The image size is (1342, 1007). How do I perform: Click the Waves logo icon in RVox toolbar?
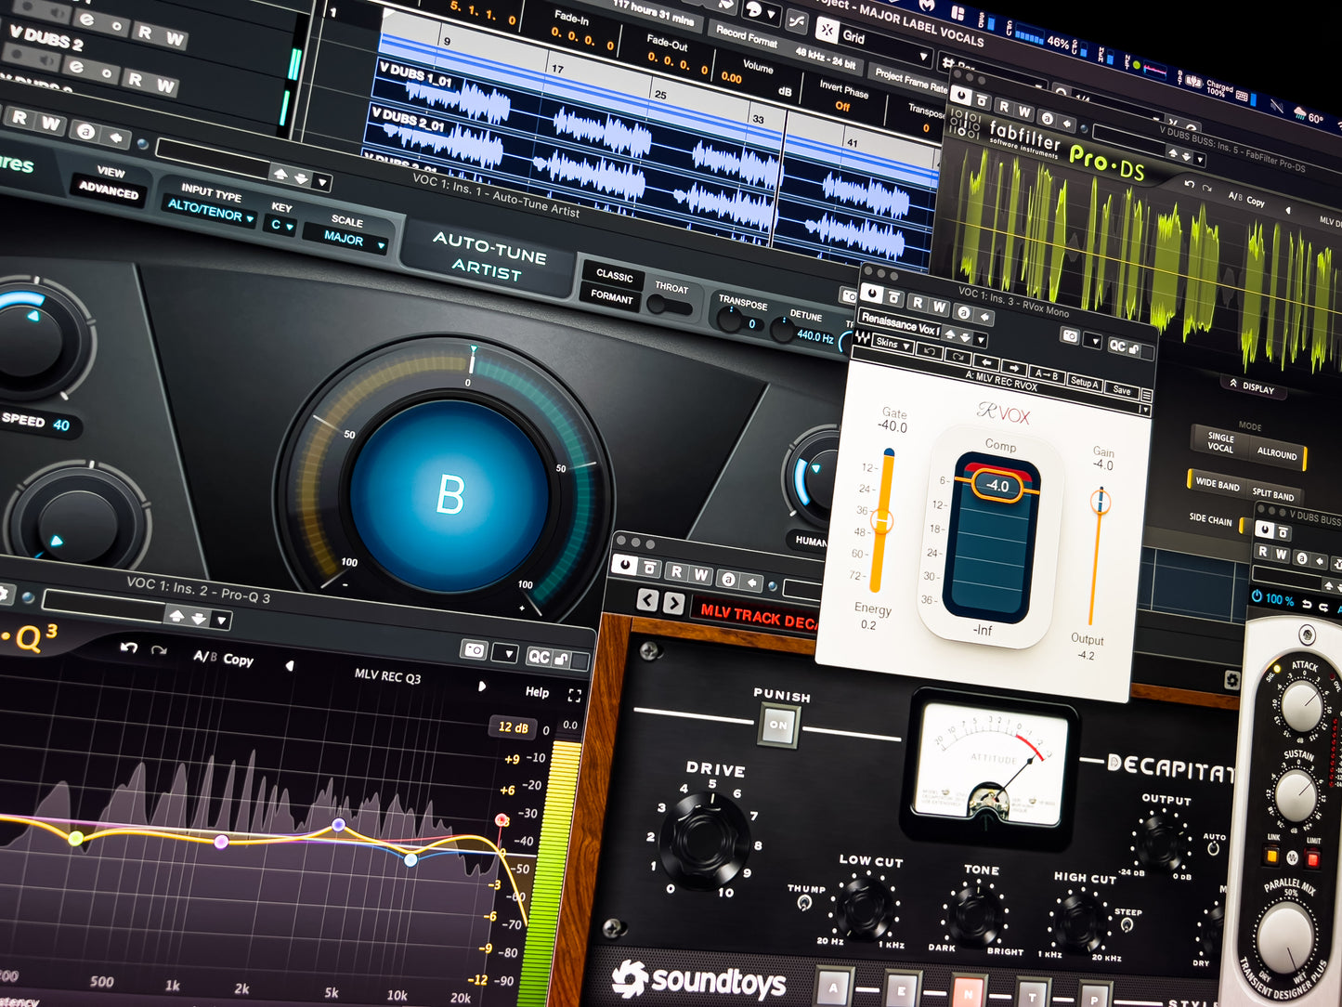(863, 339)
